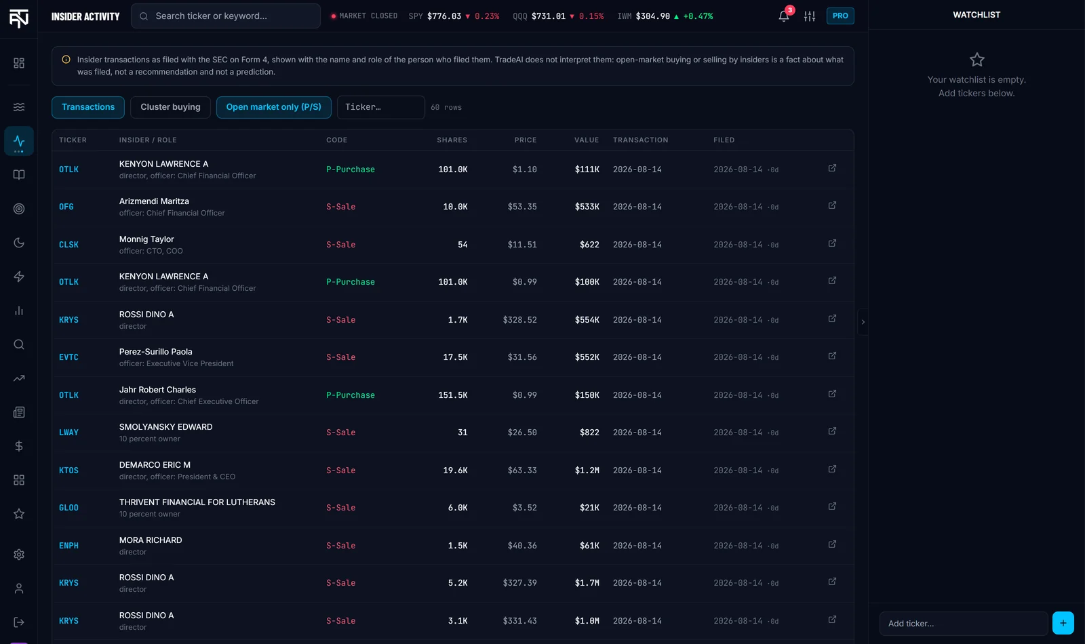Open external filing link for LWAY row
Image resolution: width=1085 pixels, height=644 pixels.
click(x=832, y=431)
